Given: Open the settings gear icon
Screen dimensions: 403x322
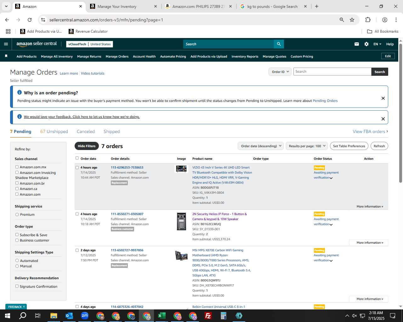Looking at the screenshot, I should 366,44.
